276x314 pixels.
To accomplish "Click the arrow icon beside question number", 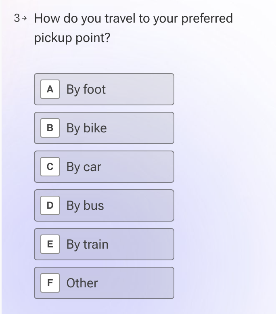I will click(25, 19).
